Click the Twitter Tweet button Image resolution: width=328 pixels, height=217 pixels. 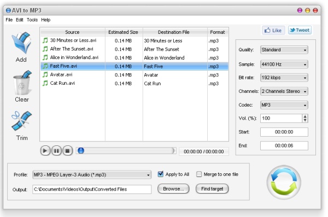click(300, 30)
